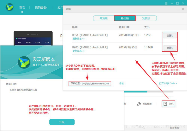Close the 刷机 dialog window
187x131 pixels.
pyautogui.click(x=183, y=9)
